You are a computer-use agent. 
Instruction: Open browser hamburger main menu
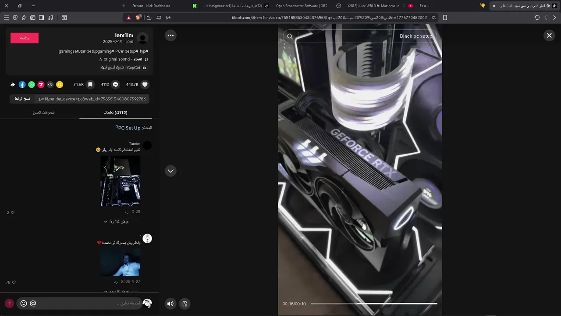[6, 18]
